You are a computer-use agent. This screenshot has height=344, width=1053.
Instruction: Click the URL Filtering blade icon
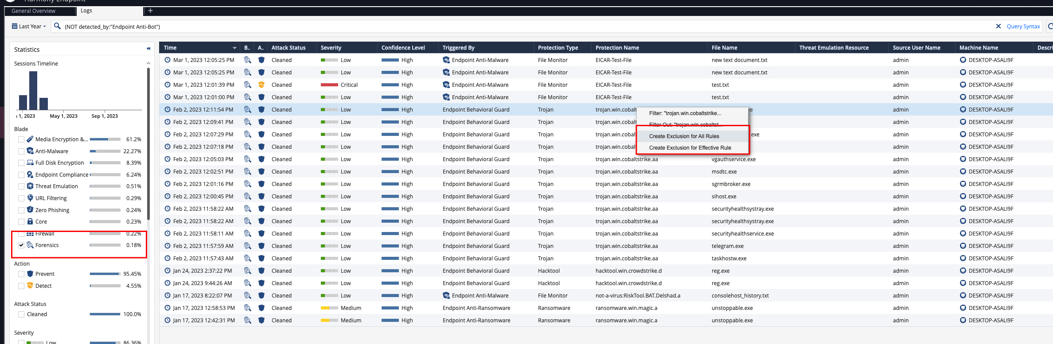(x=30, y=198)
